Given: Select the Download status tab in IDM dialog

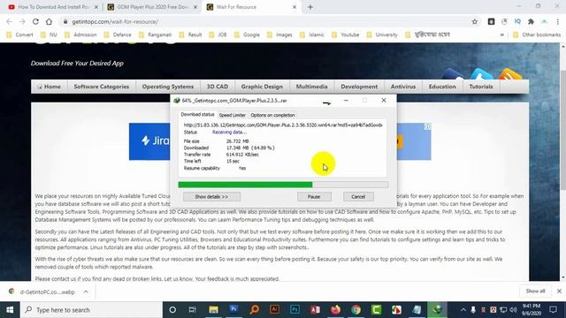Looking at the screenshot, I should point(197,114).
